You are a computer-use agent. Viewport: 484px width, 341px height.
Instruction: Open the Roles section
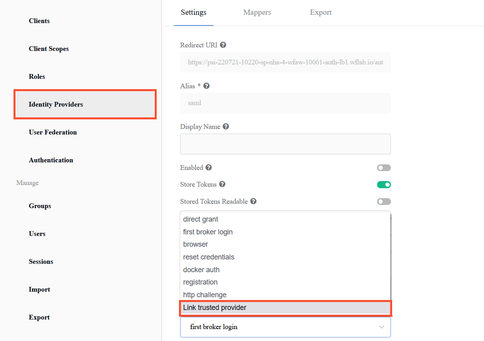click(x=37, y=76)
